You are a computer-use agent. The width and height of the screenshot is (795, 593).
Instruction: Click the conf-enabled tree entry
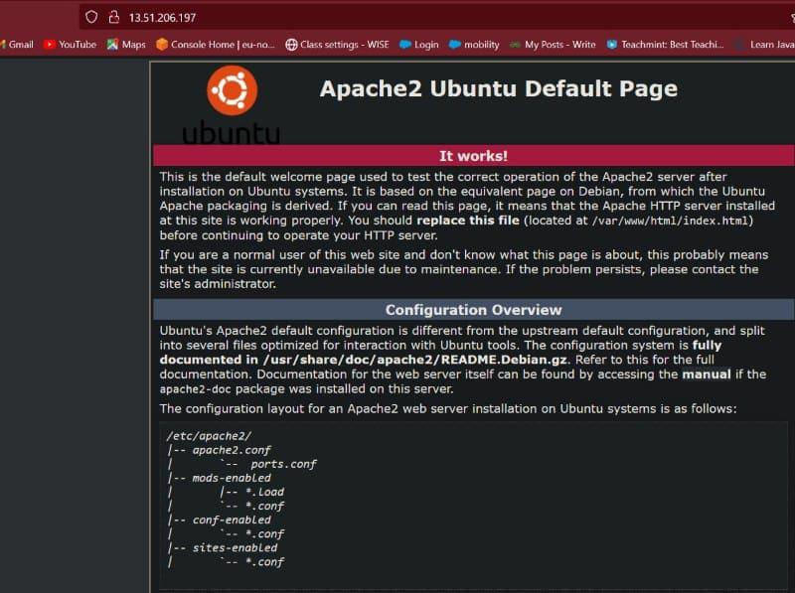pyautogui.click(x=232, y=520)
